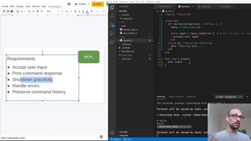The height and width of the screenshot is (141, 251).
Task: Open the Format menu in Slides
Action: pyautogui.click(x=5, y=6)
